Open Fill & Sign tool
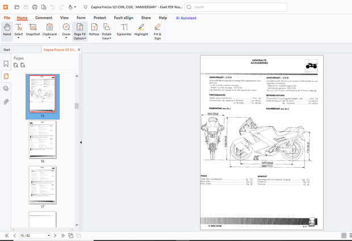 coord(157,31)
